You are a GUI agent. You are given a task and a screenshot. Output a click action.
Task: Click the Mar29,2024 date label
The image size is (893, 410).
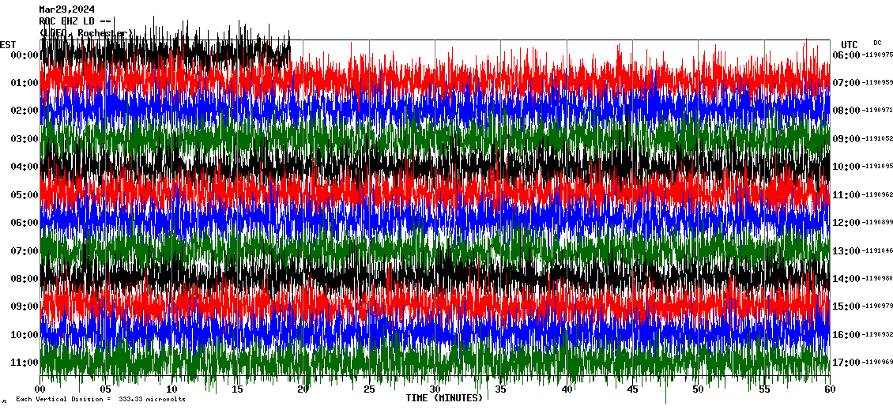(66, 9)
